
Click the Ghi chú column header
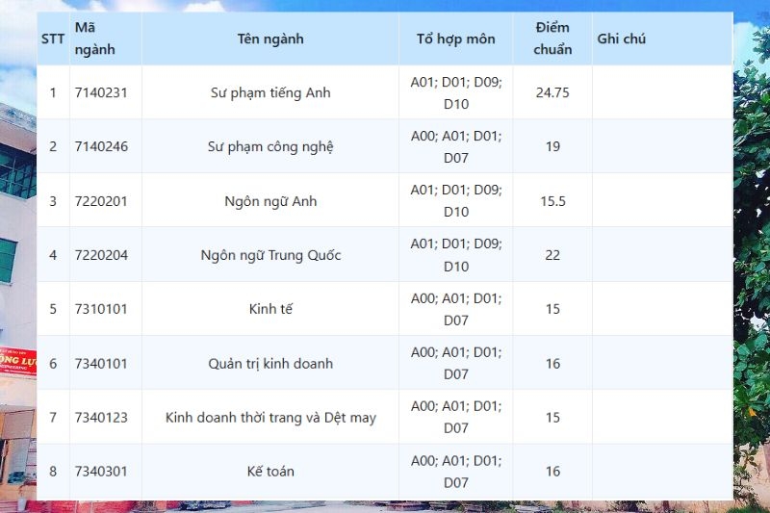[662, 38]
